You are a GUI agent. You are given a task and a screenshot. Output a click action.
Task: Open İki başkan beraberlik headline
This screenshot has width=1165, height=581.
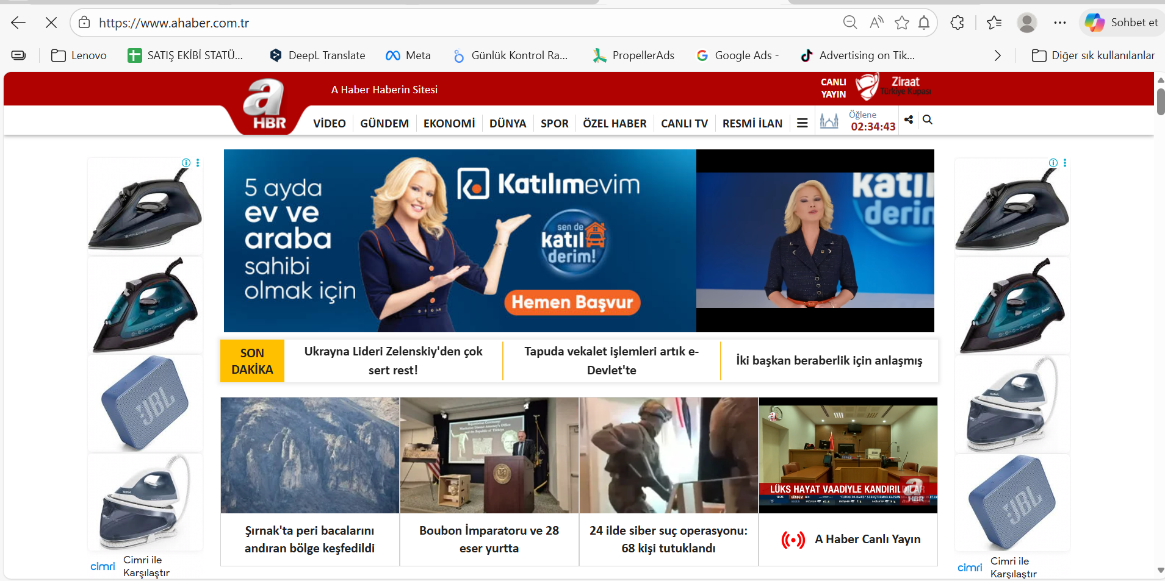click(x=829, y=361)
